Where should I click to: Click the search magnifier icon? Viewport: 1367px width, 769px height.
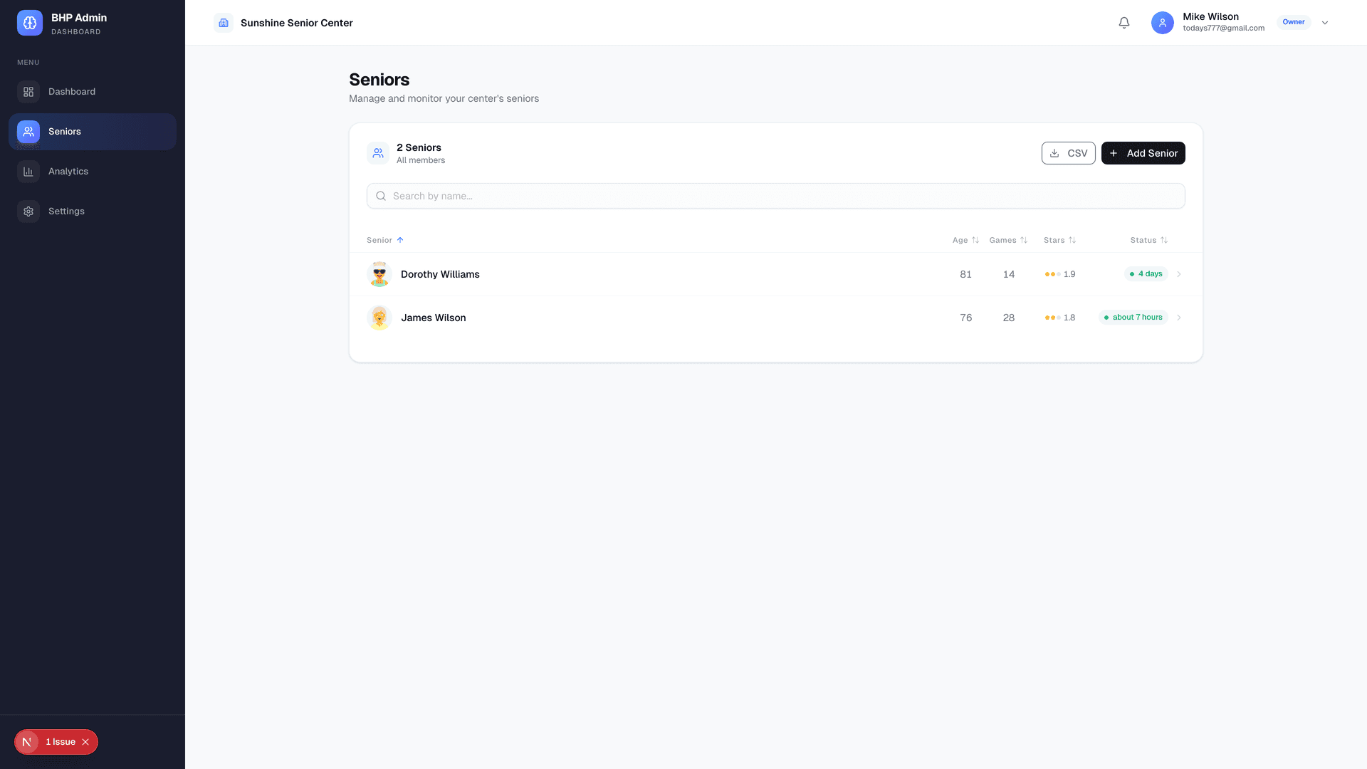(x=381, y=195)
